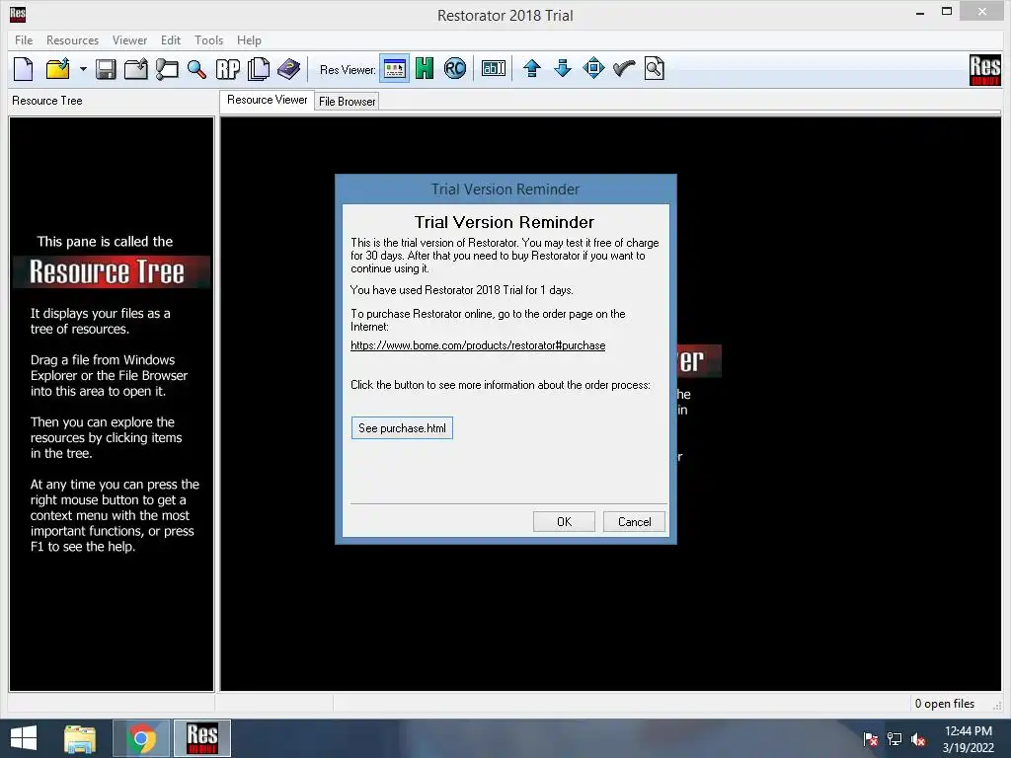Switch to Hex view mode (H icon)
Screen dimensions: 1011x758
point(425,69)
